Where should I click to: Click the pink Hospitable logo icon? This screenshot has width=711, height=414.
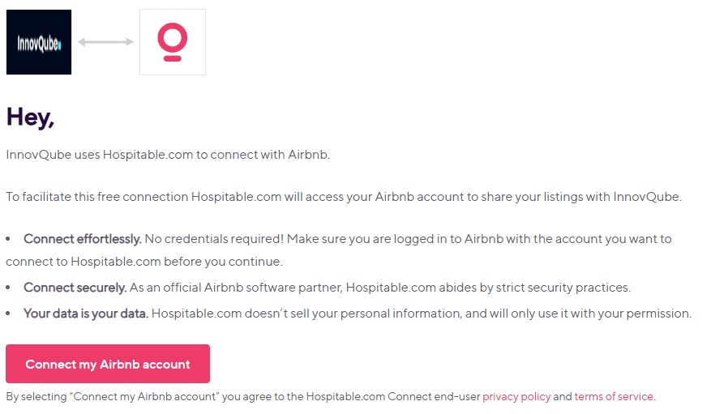[172, 42]
